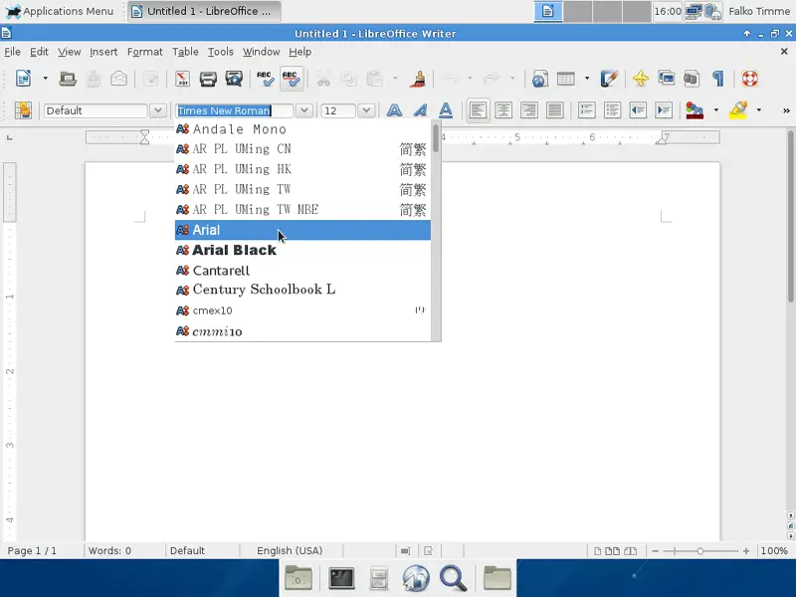Expand the paragraph style dropdown arrow
Viewport: 796px width, 597px height.
[158, 110]
